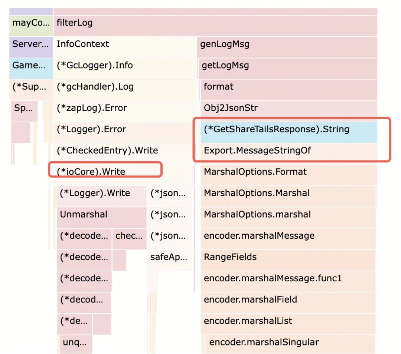The image size is (401, 354).
Task: Click the genLogMsg frame
Action: (287, 44)
